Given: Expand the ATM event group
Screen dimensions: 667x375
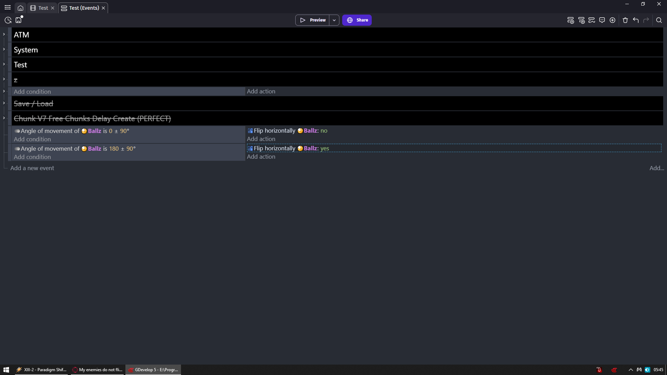Looking at the screenshot, I should (4, 34).
